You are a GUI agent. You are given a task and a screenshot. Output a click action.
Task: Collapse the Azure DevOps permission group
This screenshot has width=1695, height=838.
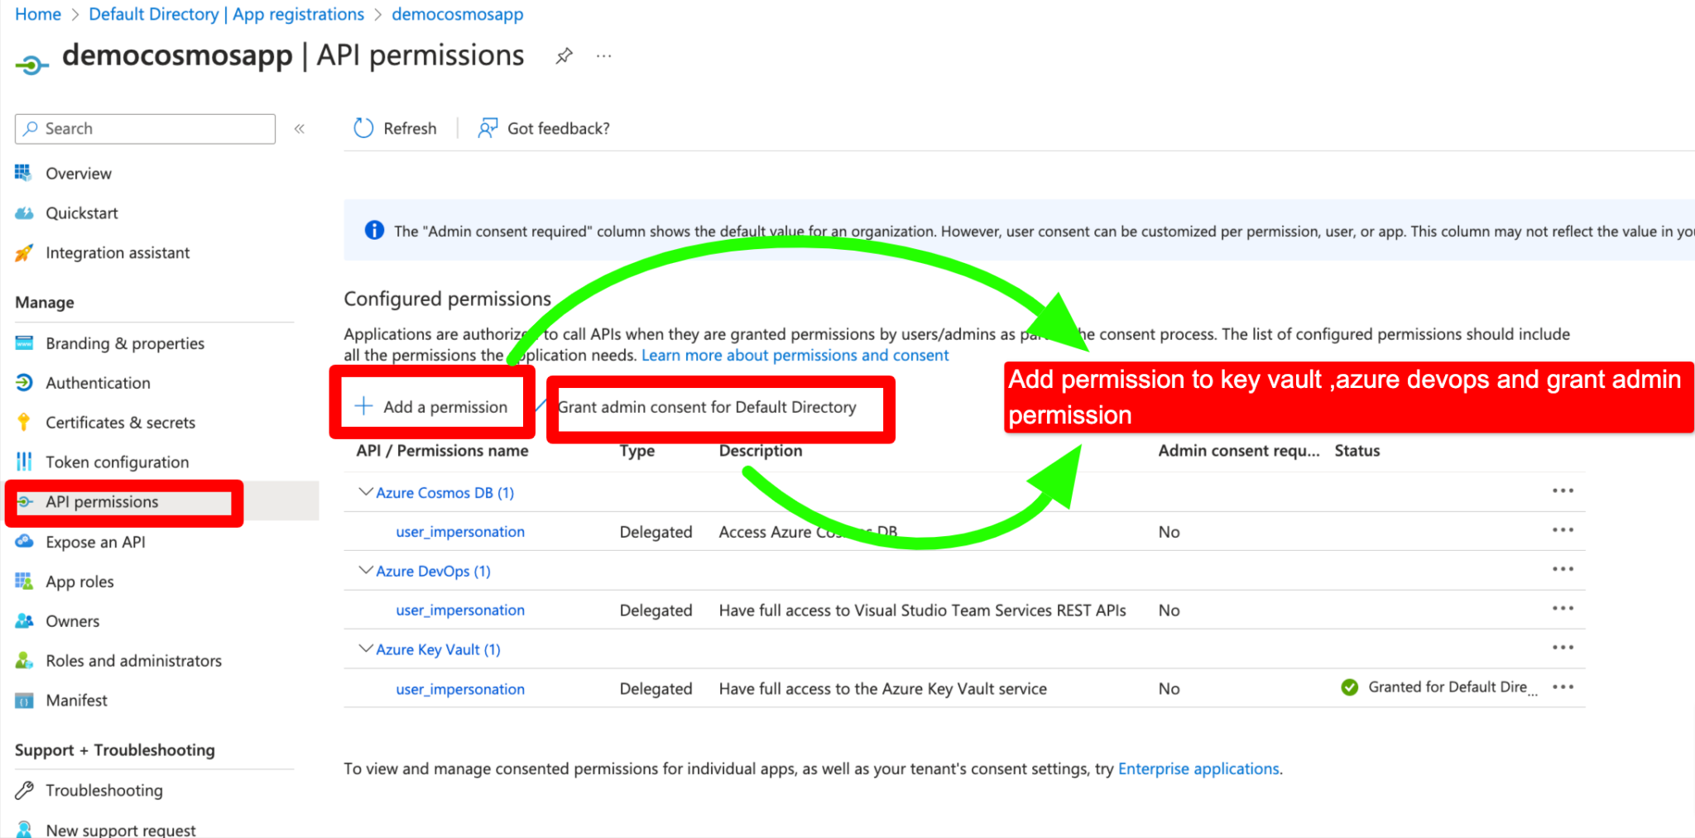point(365,570)
